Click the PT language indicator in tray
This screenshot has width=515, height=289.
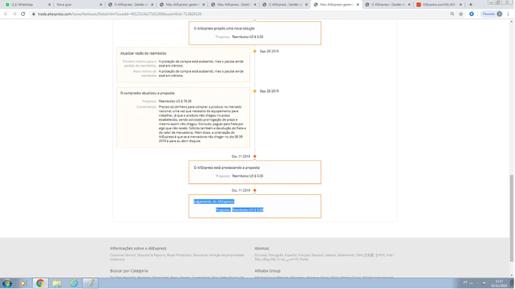(465, 283)
